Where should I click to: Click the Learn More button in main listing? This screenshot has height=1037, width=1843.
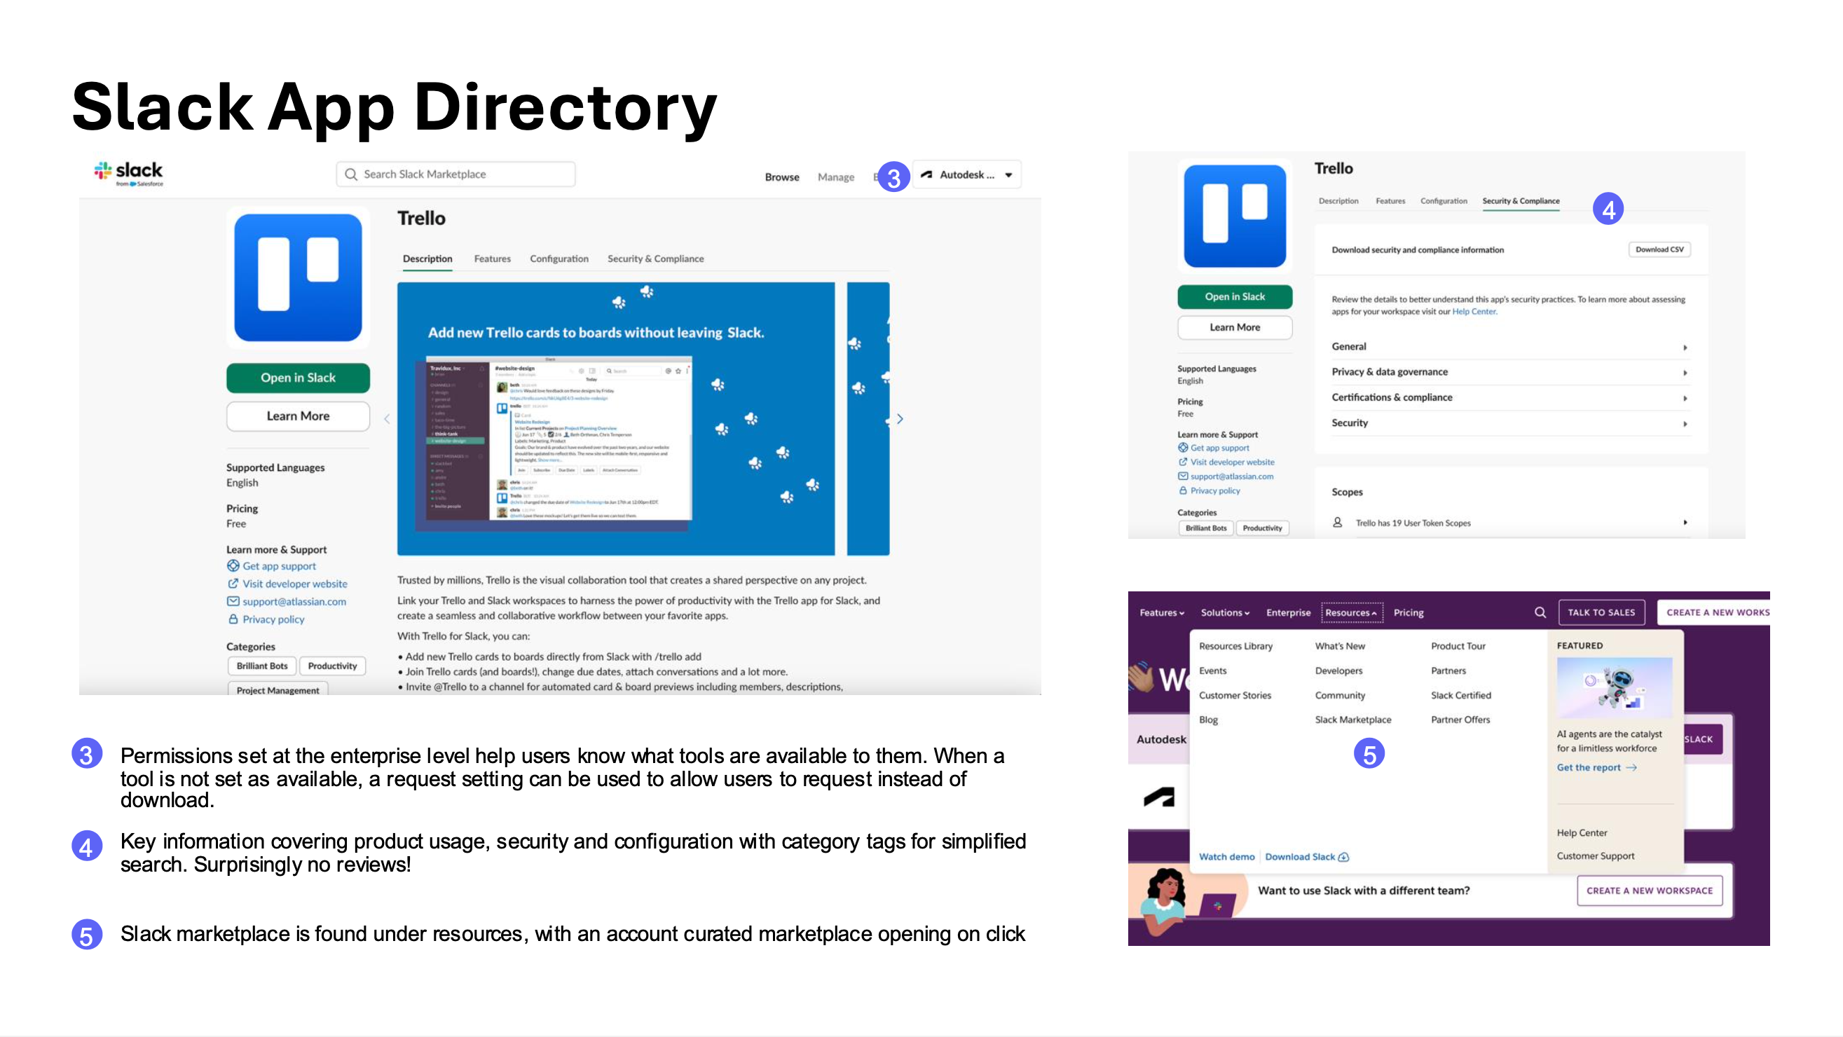[299, 416]
